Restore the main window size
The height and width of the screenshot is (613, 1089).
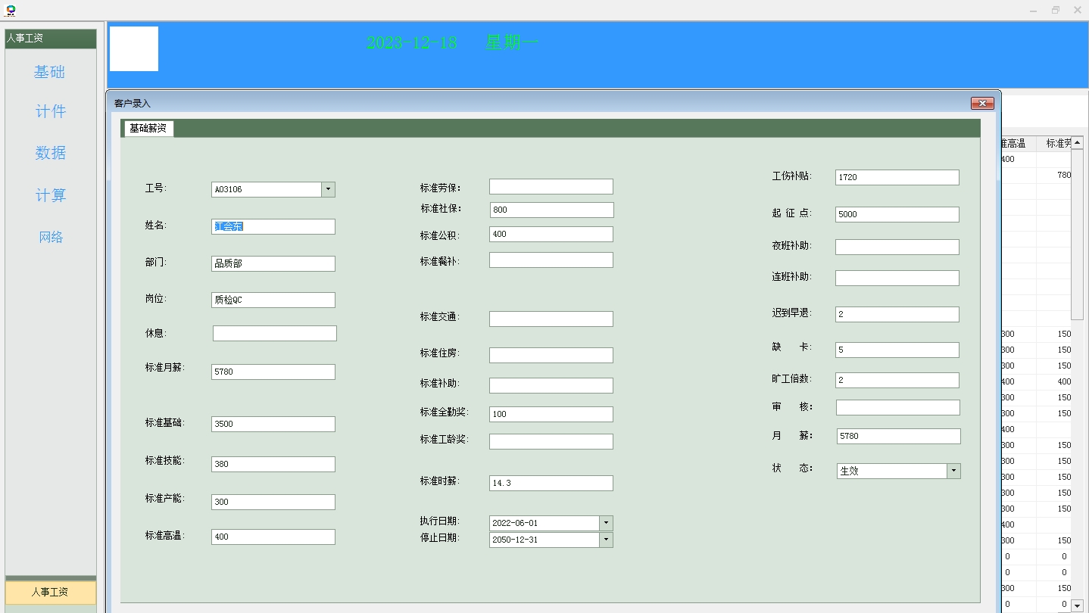1055,10
